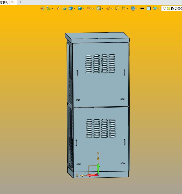Click the lower door louver vents

[x=101, y=128]
